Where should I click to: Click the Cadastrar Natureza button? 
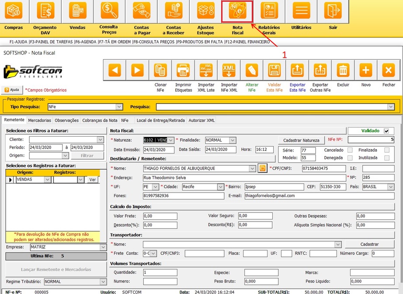(x=301, y=140)
